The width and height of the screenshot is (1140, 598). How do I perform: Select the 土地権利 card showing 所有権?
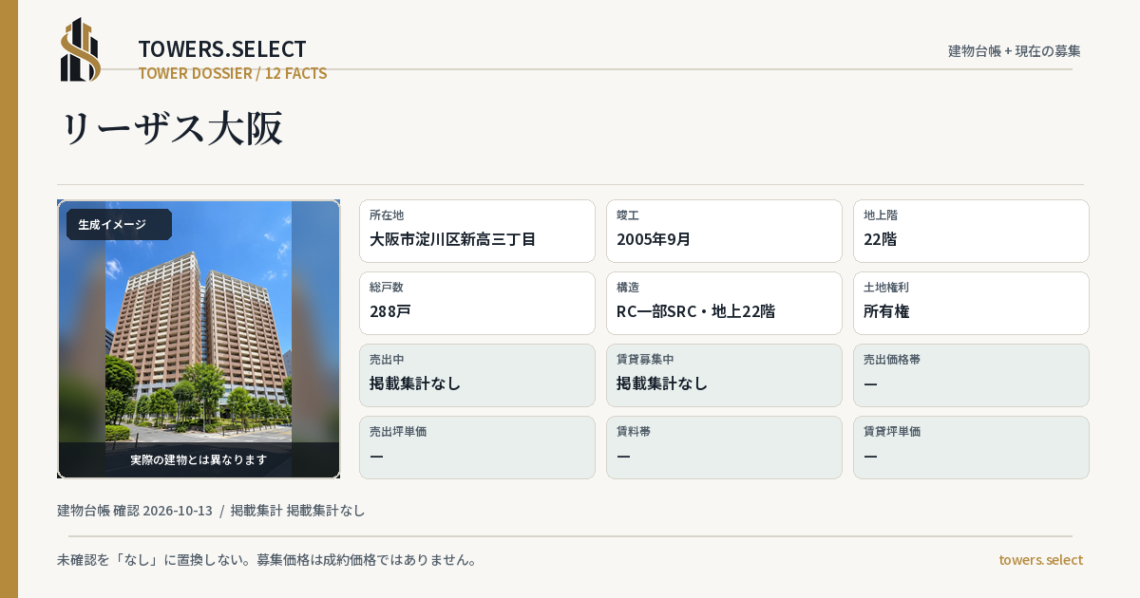coord(971,303)
